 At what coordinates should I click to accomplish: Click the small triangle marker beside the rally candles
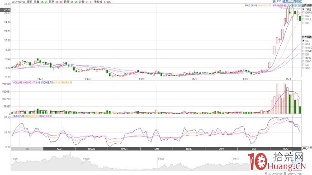click(x=272, y=55)
